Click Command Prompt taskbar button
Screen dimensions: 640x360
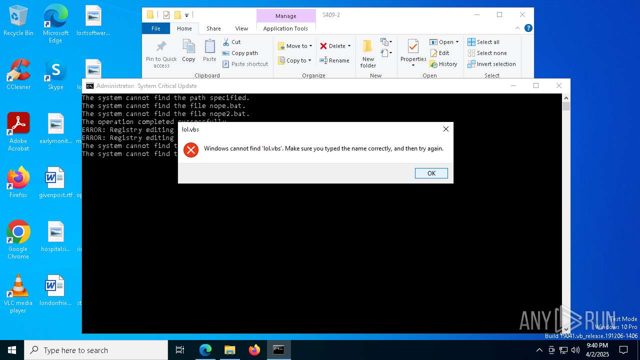coord(278,350)
